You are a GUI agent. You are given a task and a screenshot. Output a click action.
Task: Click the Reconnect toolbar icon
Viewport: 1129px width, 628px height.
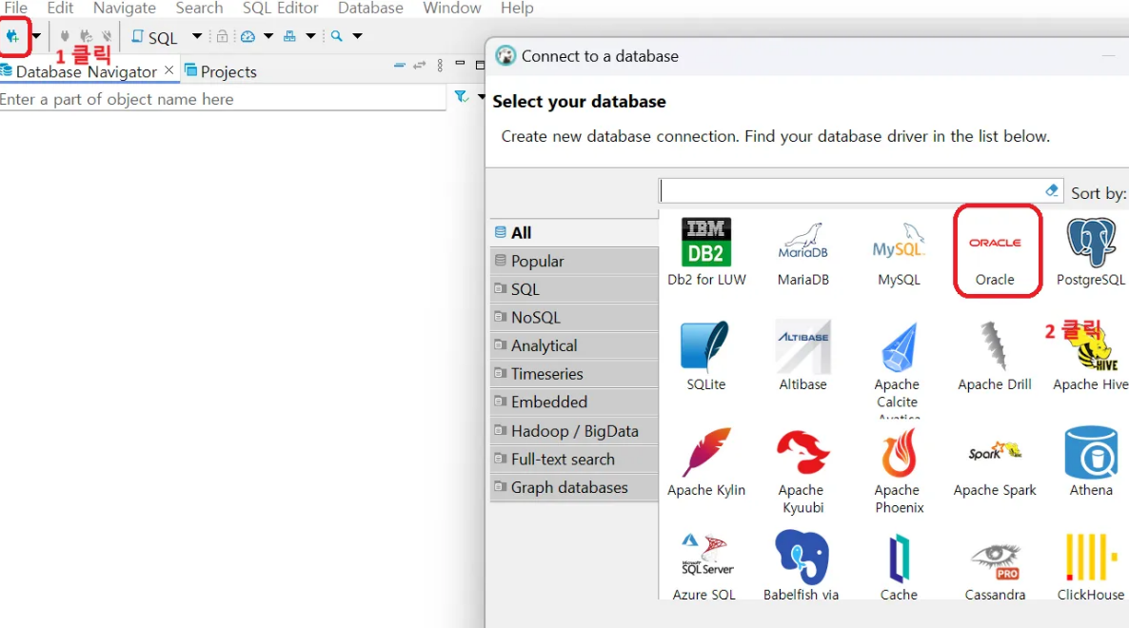[x=87, y=36]
